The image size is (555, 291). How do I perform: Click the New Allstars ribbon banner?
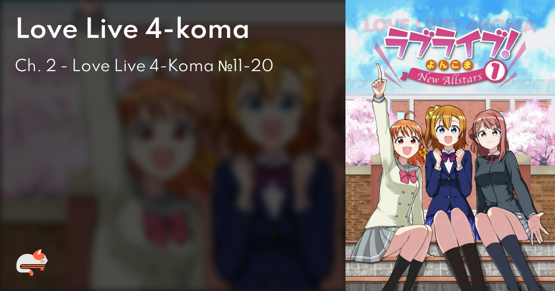[x=446, y=75]
